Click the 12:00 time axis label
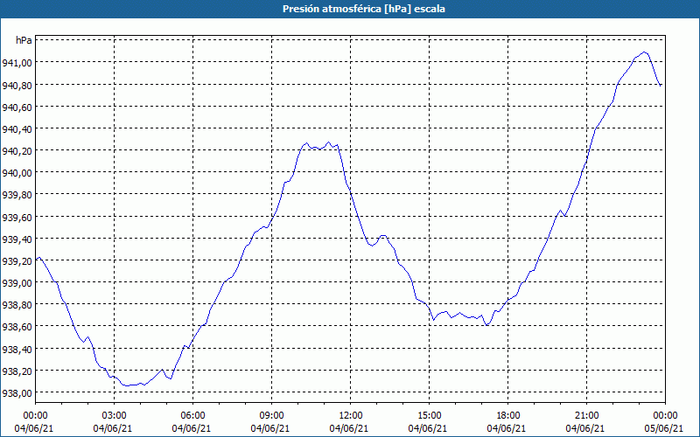Screen dimensions: 700x437 [351, 416]
